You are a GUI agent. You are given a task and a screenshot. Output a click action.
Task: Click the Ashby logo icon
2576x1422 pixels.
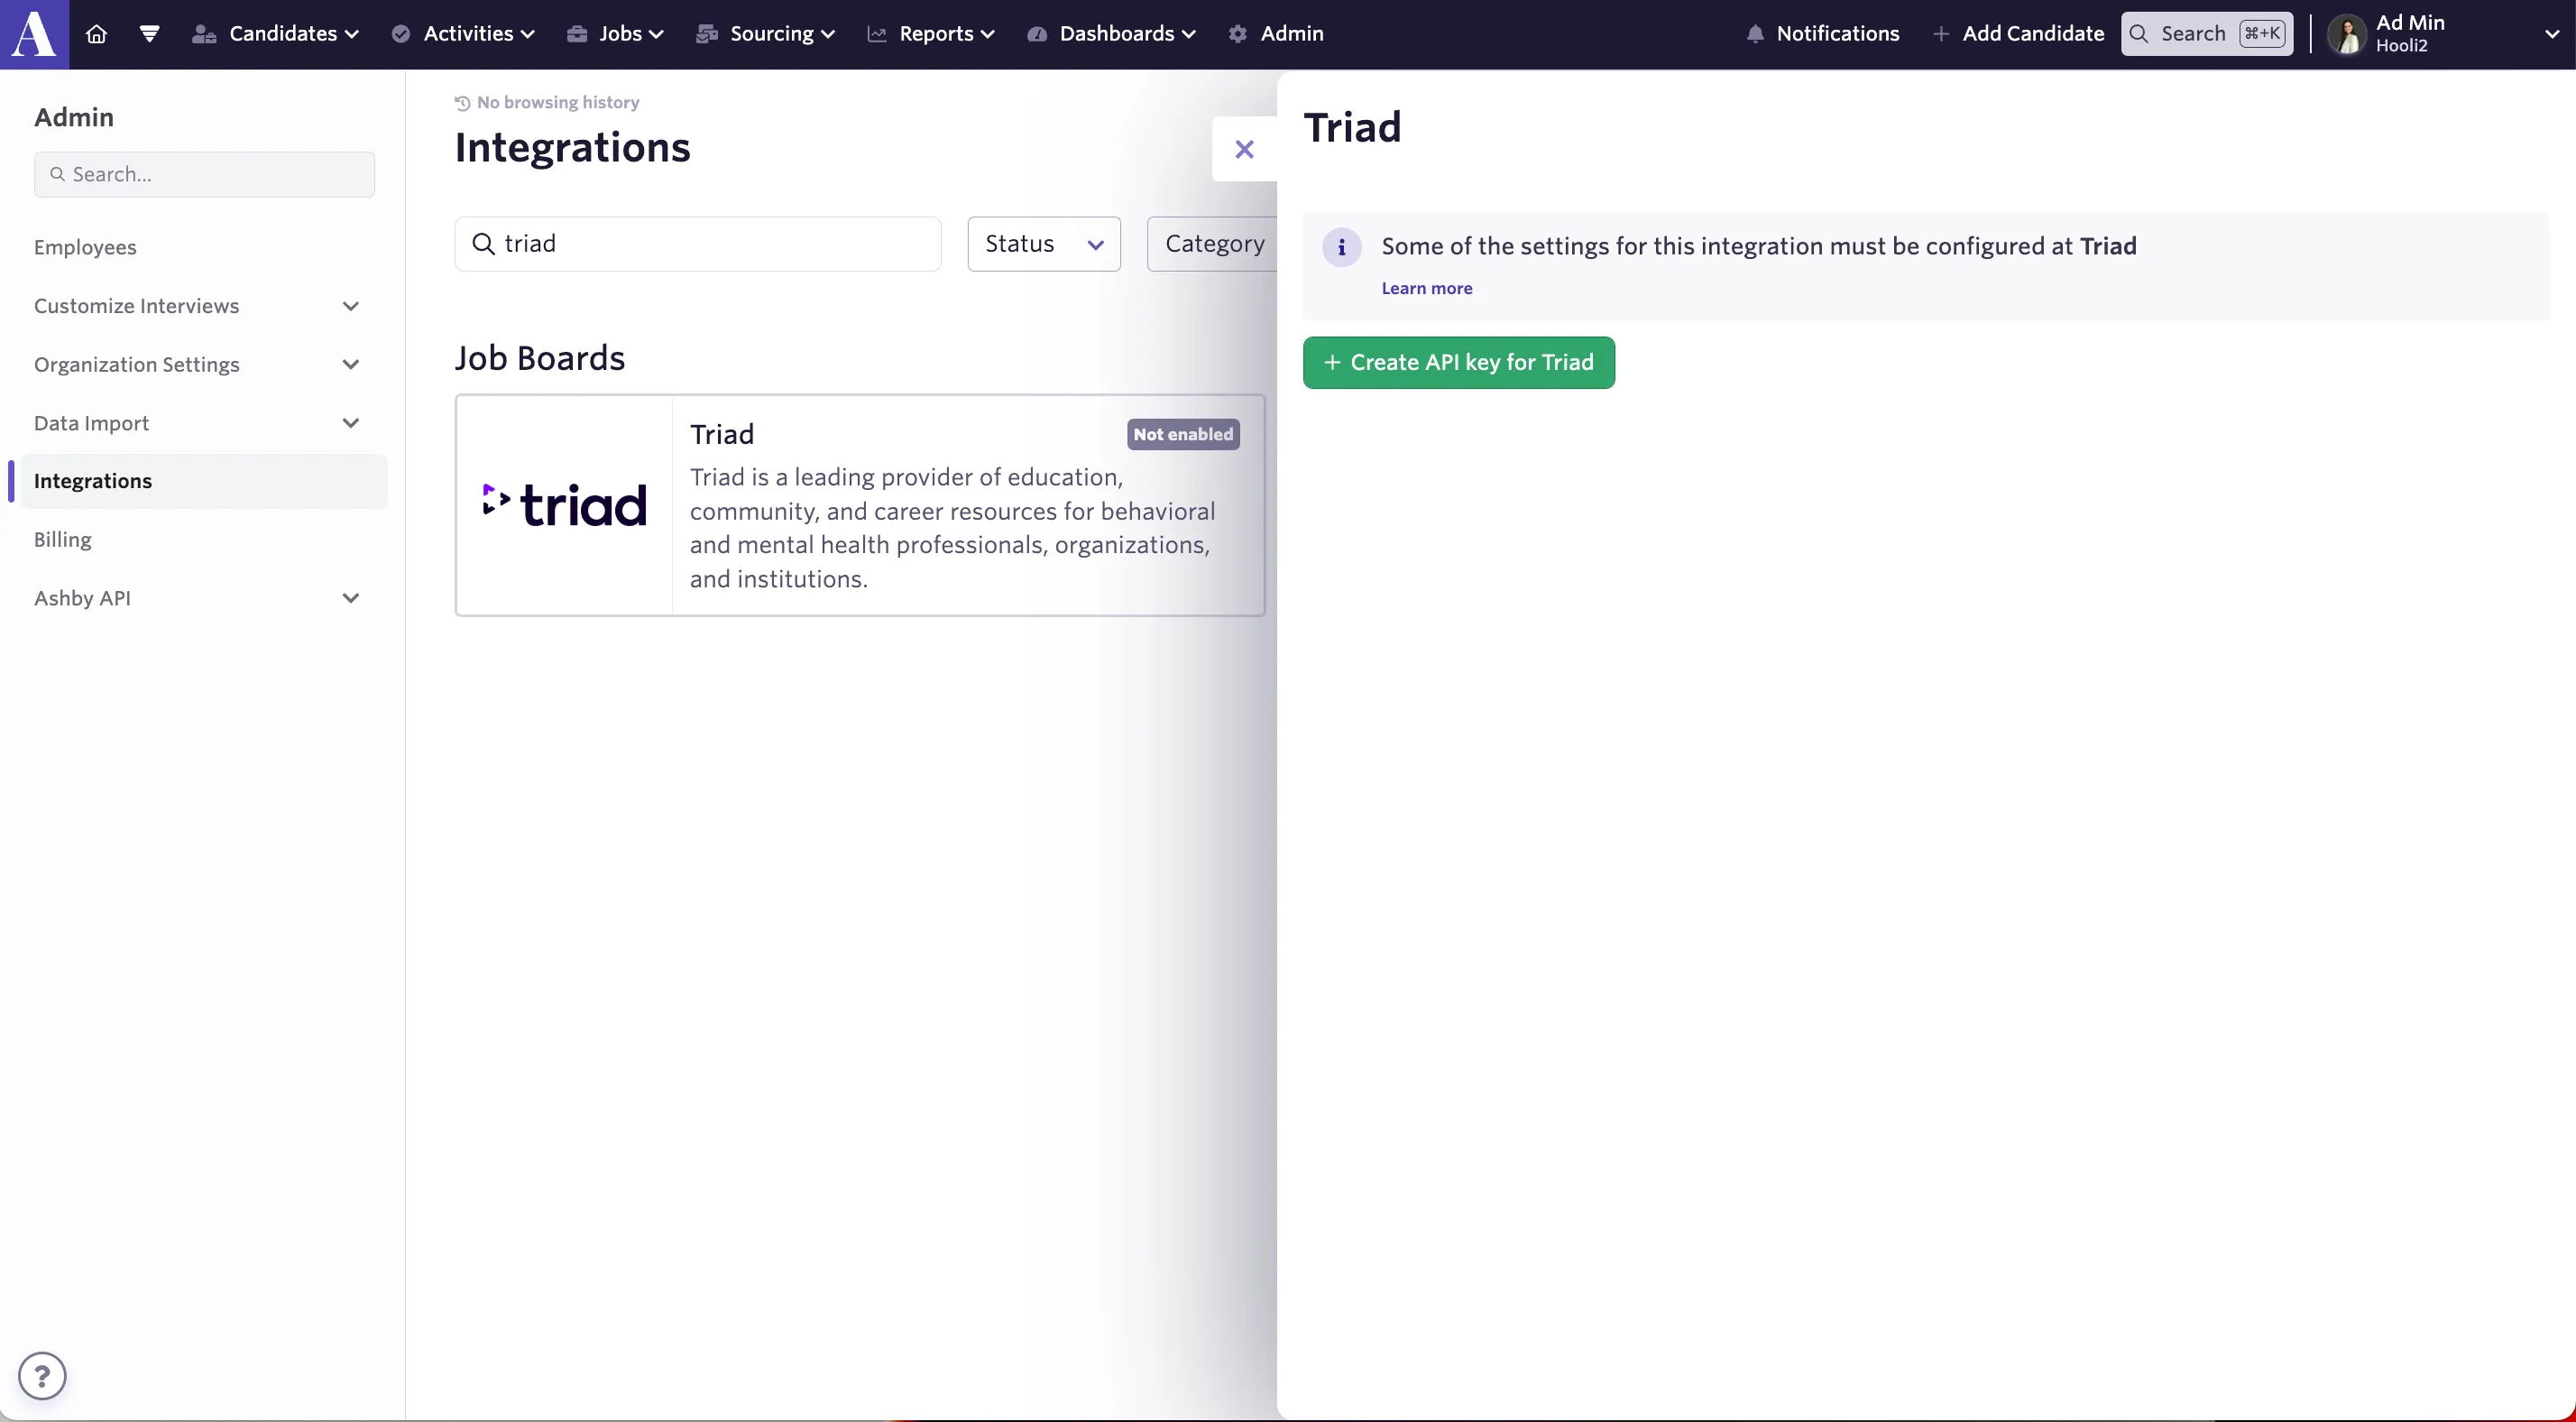(x=34, y=34)
